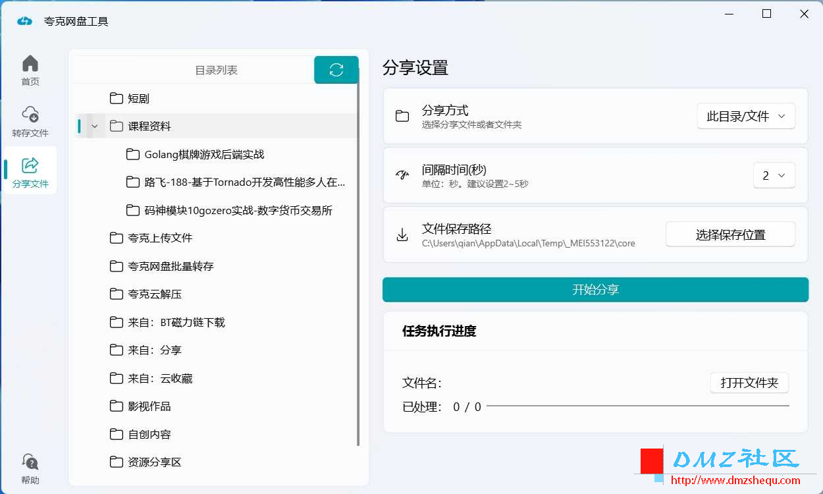823x494 pixels.
Task: Click folder icon beside Golang棋牌游戏后端实战
Action: 133,154
